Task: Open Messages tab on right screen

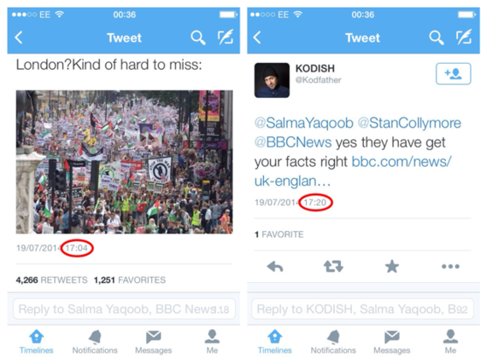Action: (x=392, y=342)
